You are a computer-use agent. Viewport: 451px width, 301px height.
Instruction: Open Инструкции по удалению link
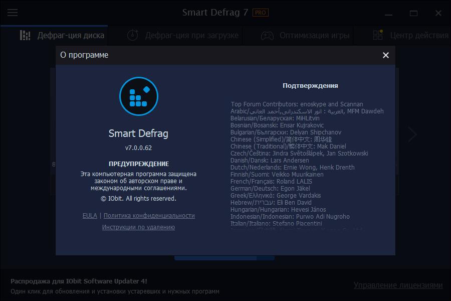click(x=138, y=227)
